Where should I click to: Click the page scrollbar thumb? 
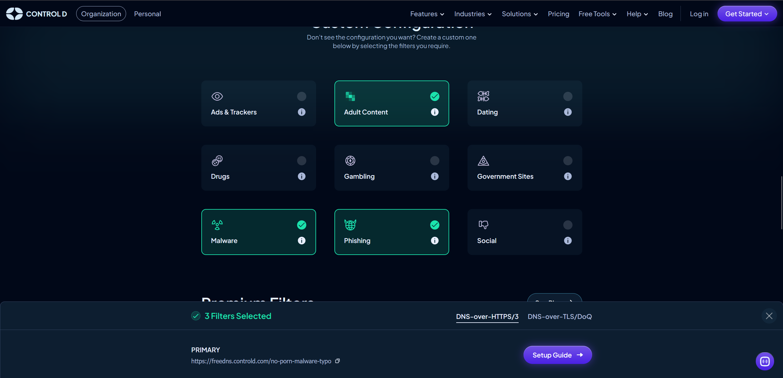[782, 203]
